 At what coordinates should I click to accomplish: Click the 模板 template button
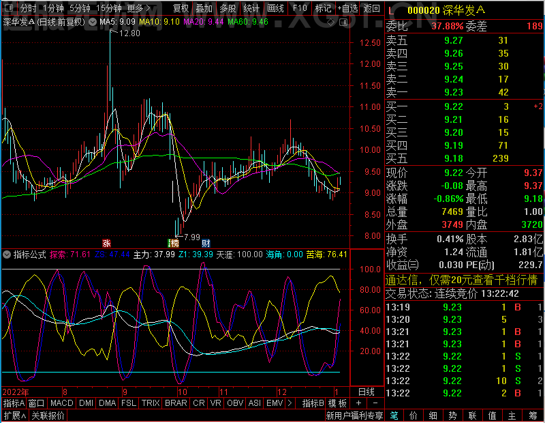click(337, 403)
